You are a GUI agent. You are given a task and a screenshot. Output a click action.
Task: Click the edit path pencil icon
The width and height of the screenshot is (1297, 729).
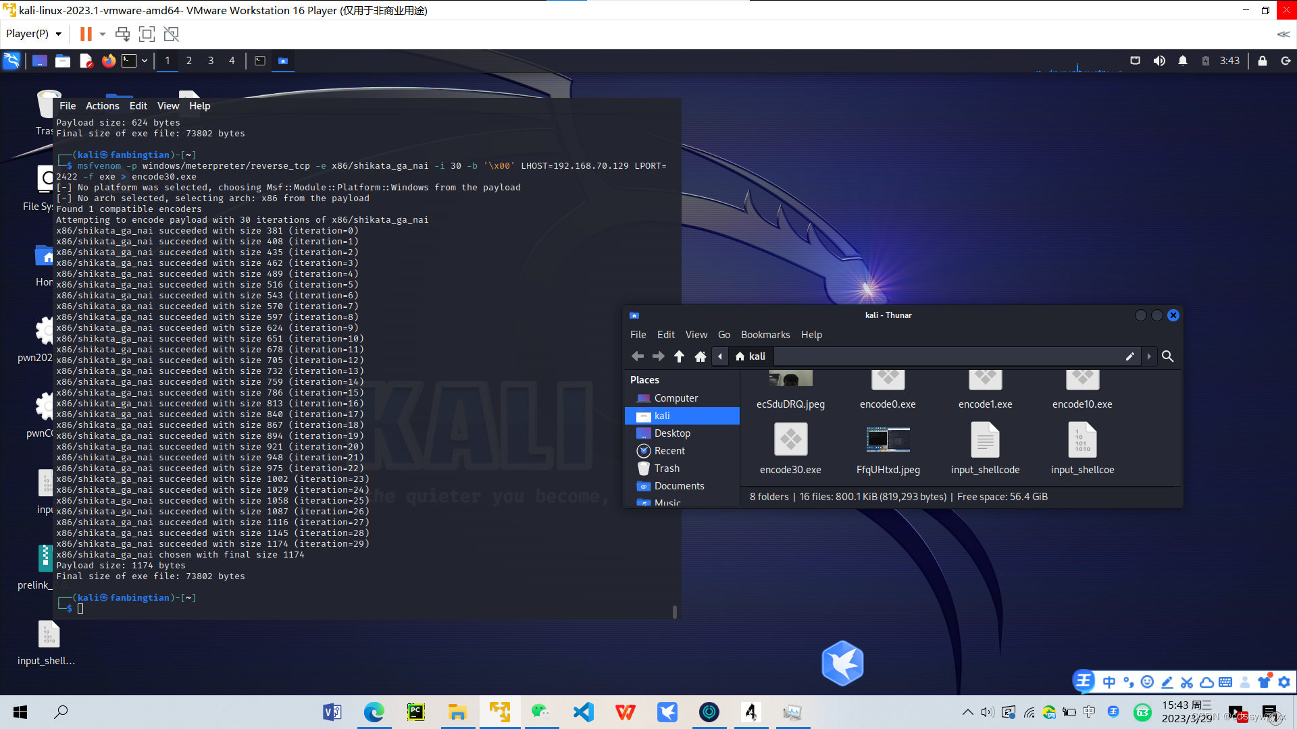1129,356
